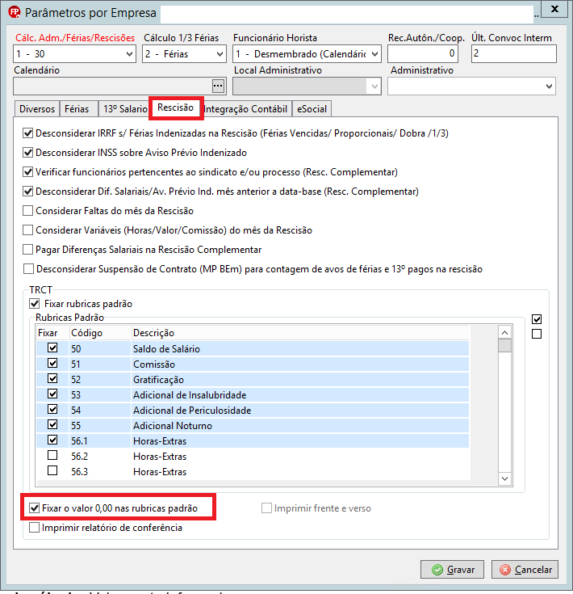
Task: Select the Adicional de Insalubridade row description
Action: coord(190,395)
